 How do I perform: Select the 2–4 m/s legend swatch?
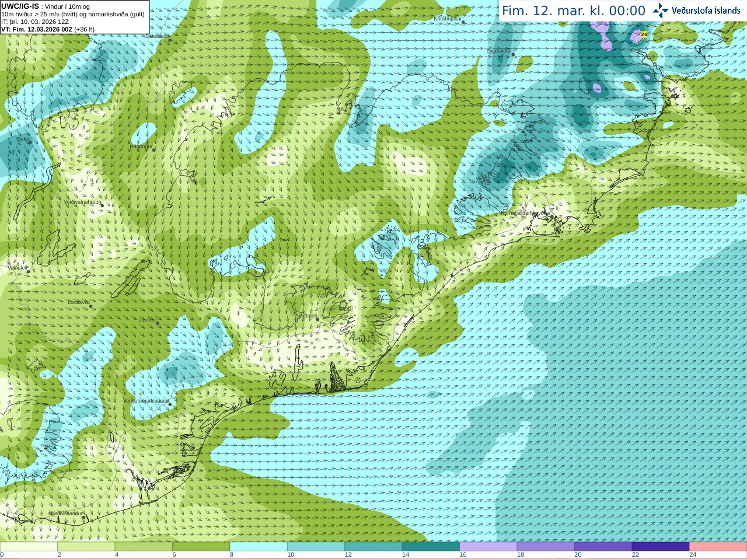tap(86, 547)
